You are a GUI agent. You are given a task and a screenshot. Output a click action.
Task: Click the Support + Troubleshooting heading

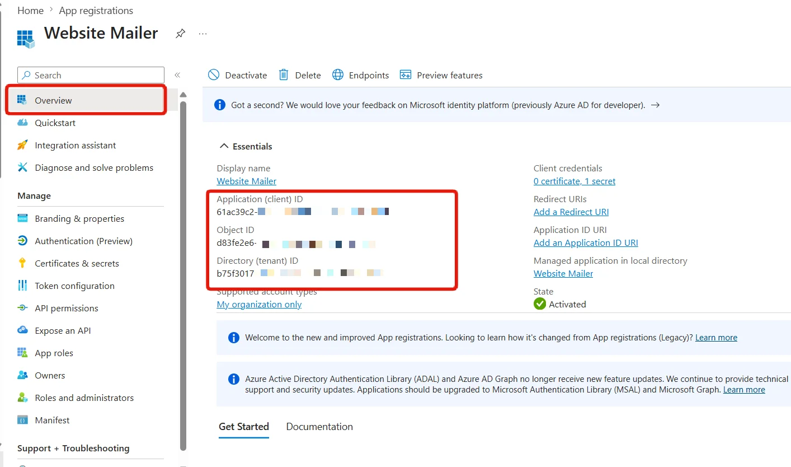click(x=73, y=448)
